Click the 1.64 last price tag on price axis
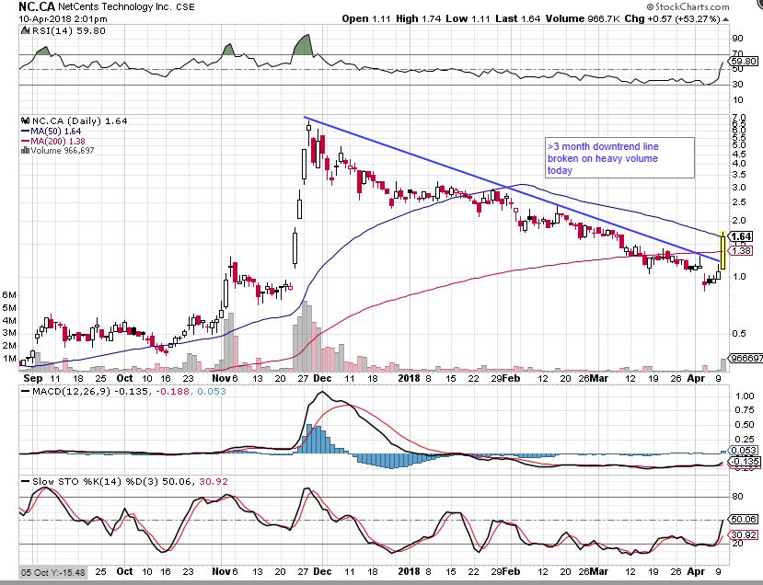 pos(742,236)
